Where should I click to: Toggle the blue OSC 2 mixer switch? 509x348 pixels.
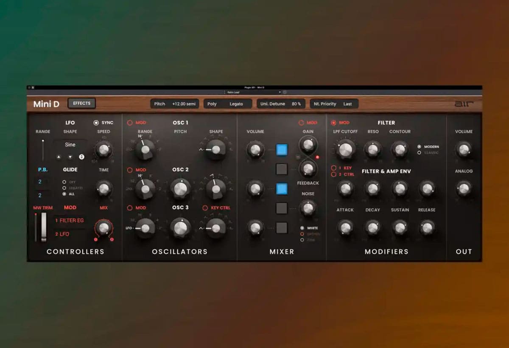282,188
